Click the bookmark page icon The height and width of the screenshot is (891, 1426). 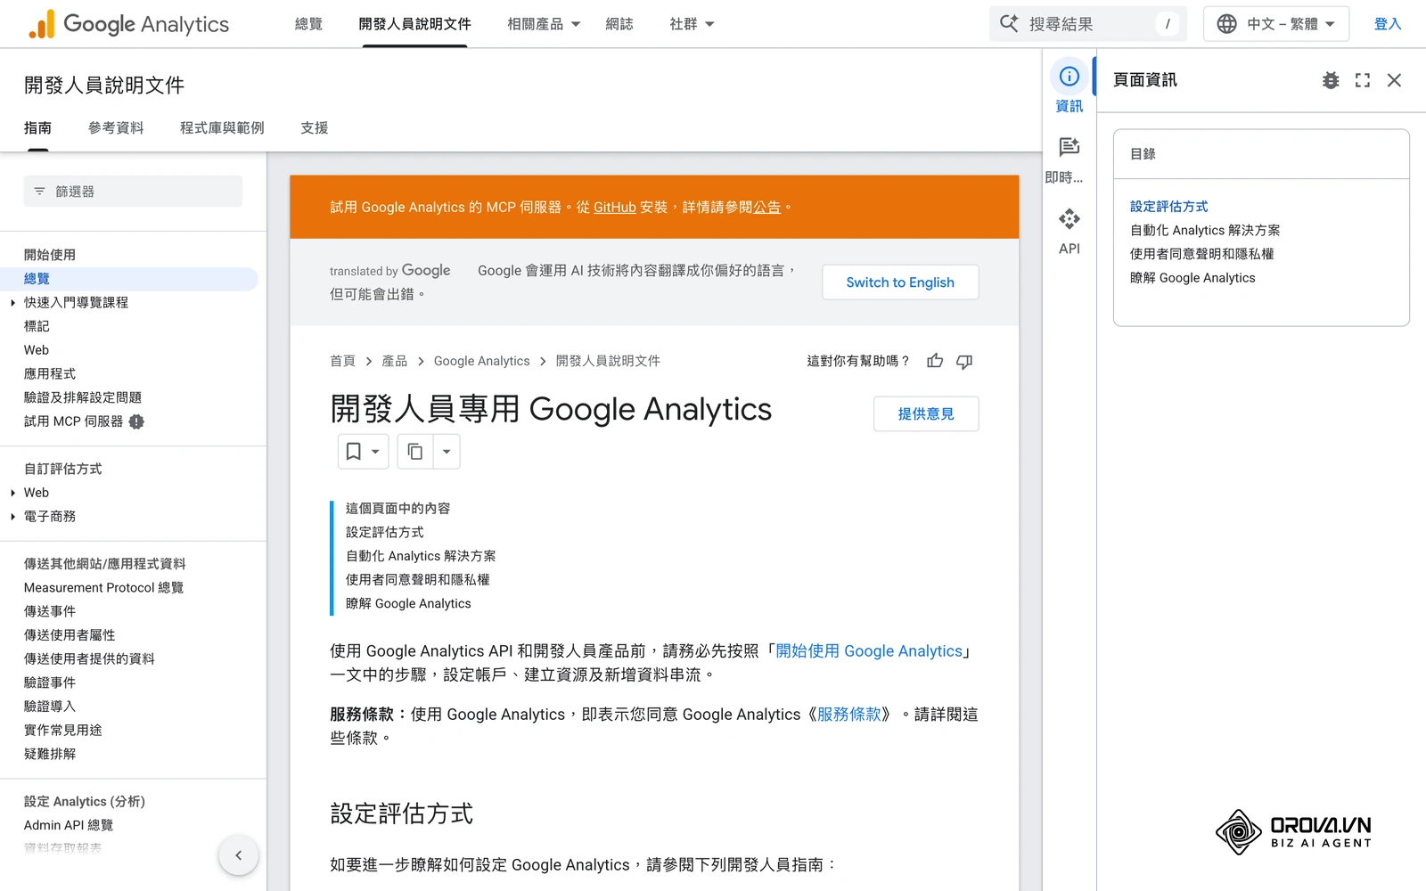pyautogui.click(x=354, y=452)
